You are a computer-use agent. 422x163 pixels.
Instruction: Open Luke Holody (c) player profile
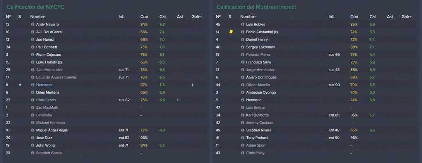click(49, 62)
